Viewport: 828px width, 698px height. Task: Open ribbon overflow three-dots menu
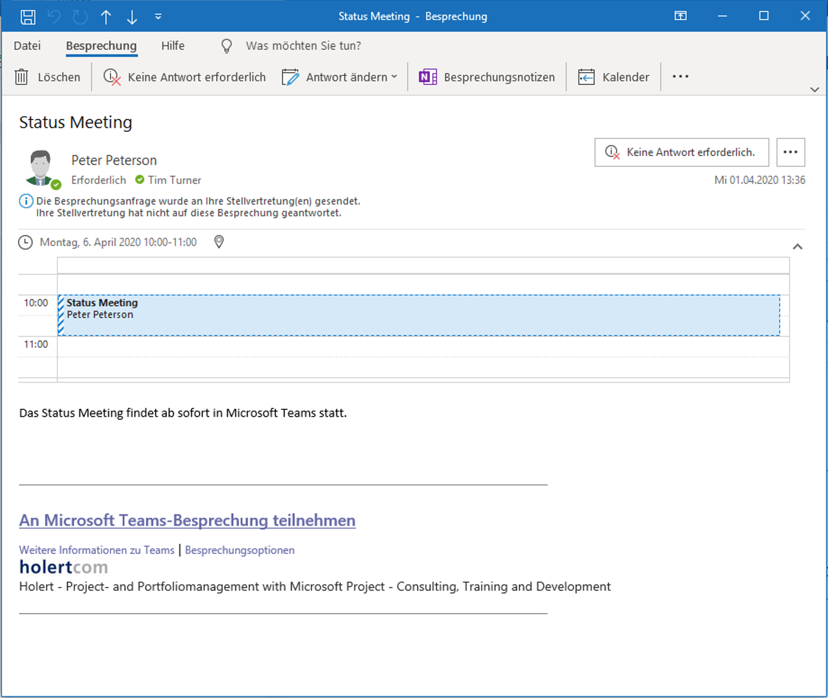coord(680,77)
